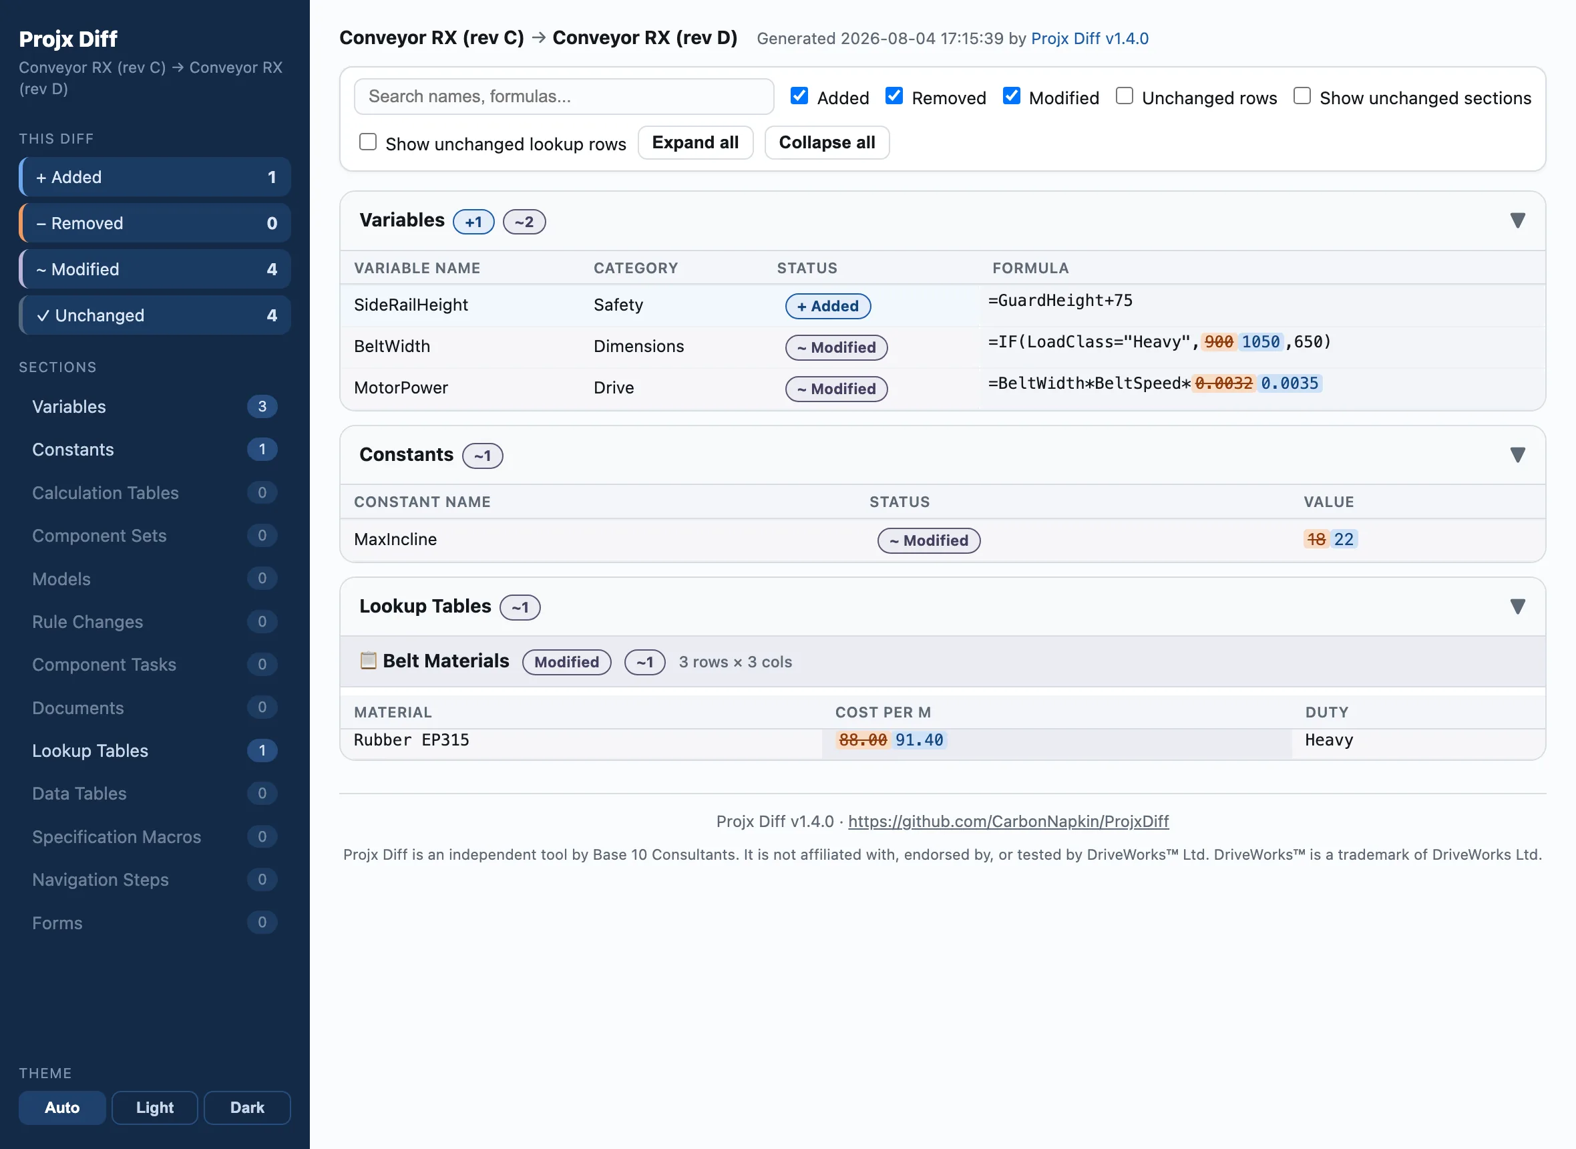The width and height of the screenshot is (1576, 1149).
Task: Click the SideRailHeight variable name
Action: point(411,305)
